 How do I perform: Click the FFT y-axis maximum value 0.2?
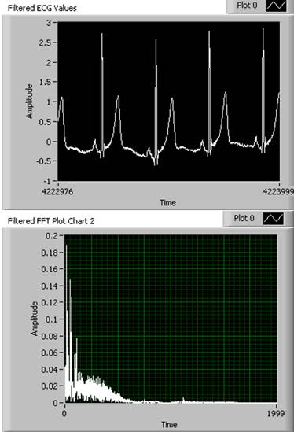tap(51, 236)
